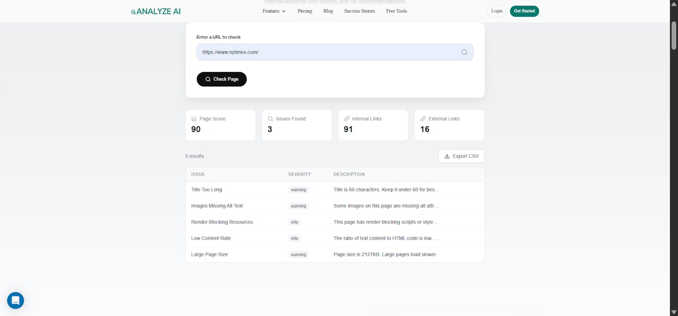Click the scrollbar up arrow
This screenshot has width=678, height=316.
tap(674, 4)
